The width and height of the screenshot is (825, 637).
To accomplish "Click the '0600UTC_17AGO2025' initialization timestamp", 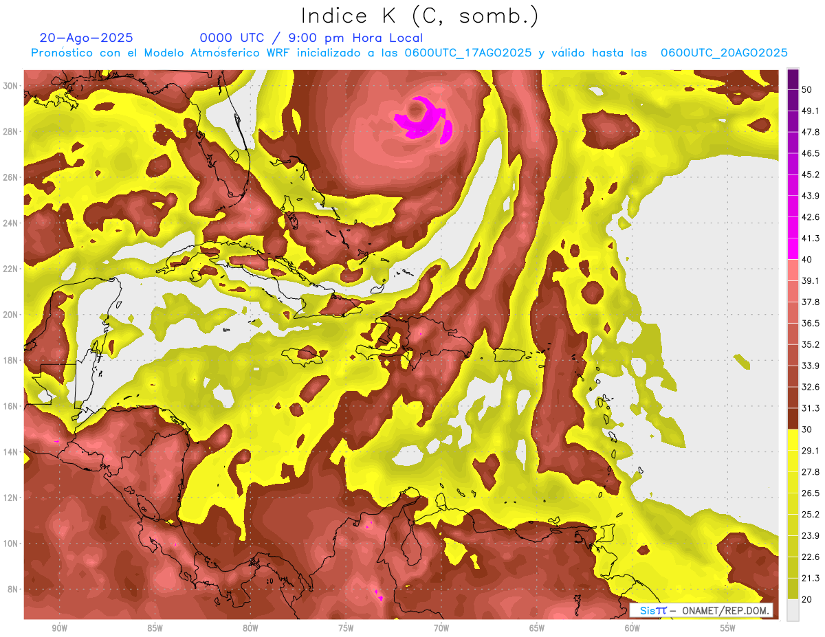I will 468,53.
